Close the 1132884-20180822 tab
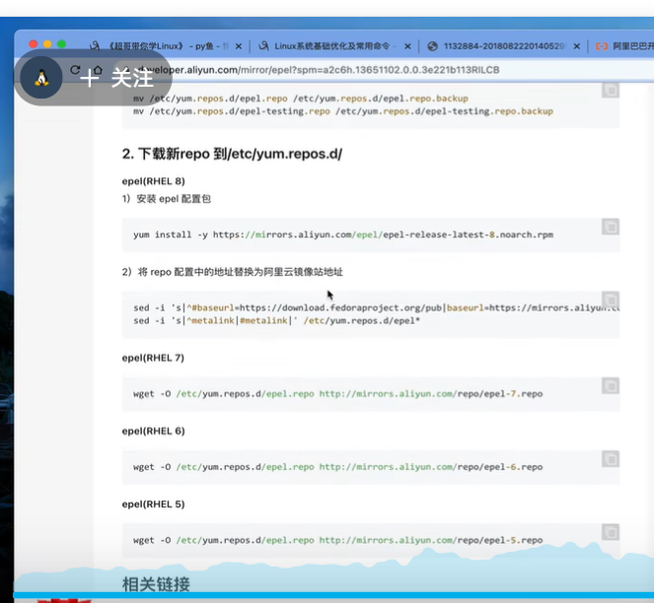 tap(576, 46)
